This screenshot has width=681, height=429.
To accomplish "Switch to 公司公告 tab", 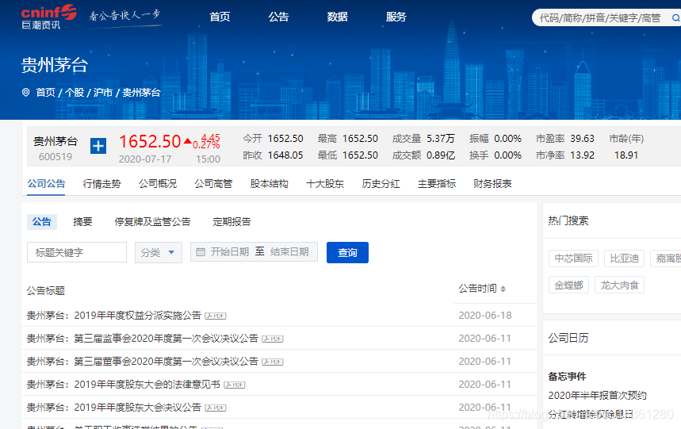I will click(46, 184).
